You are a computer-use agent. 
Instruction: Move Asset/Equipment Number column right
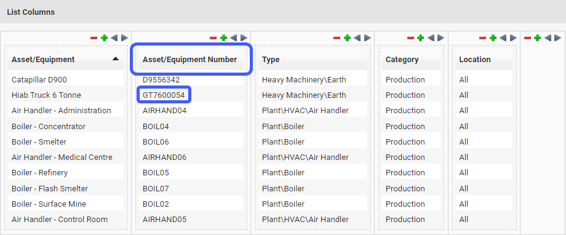pyautogui.click(x=244, y=38)
